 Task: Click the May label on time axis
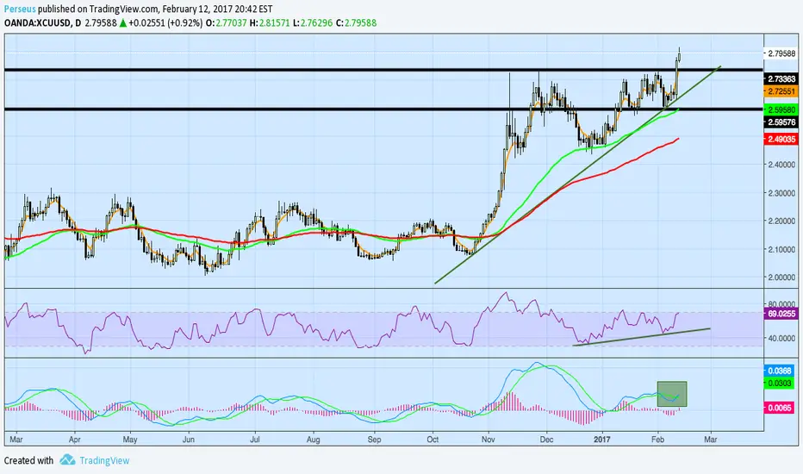130,440
